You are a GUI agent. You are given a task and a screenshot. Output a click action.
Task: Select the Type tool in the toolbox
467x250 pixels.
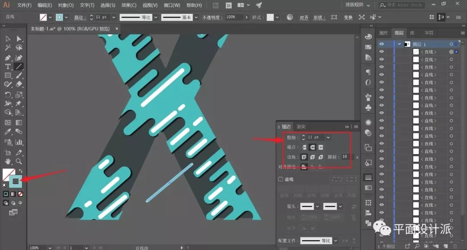(x=8, y=67)
